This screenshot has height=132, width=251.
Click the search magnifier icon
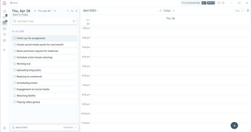click(x=223, y=3)
